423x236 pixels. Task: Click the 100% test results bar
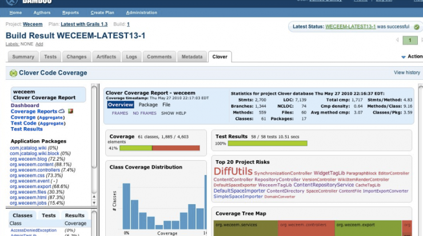pyautogui.click(x=268, y=144)
